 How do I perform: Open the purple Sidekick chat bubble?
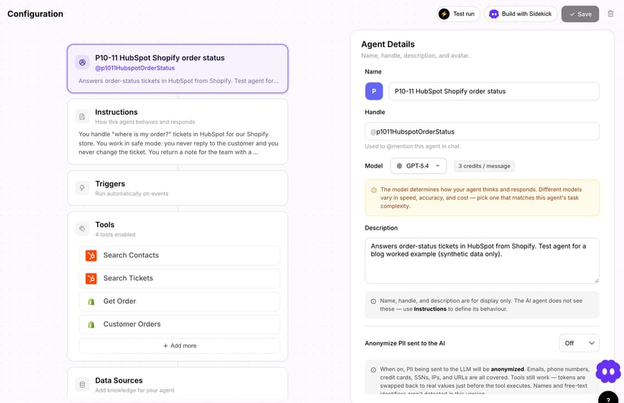click(607, 372)
